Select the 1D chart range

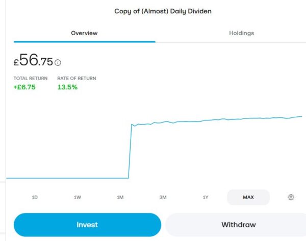[x=35, y=197]
